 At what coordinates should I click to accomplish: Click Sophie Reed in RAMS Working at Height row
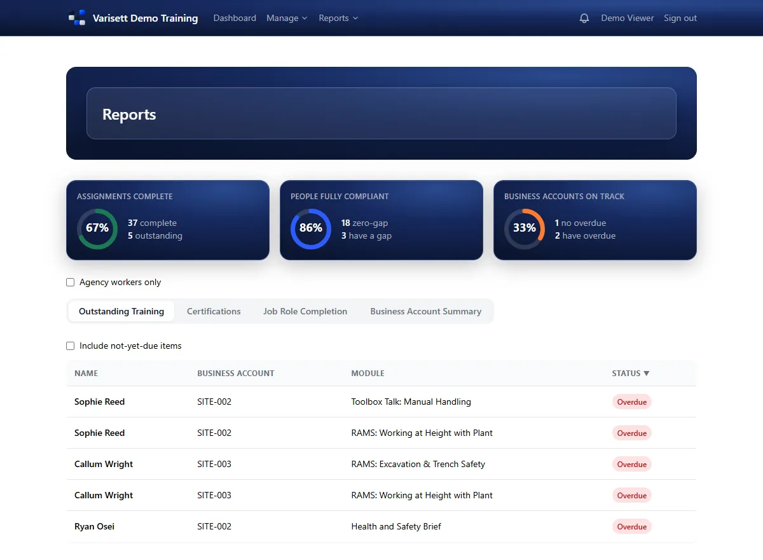[99, 433]
